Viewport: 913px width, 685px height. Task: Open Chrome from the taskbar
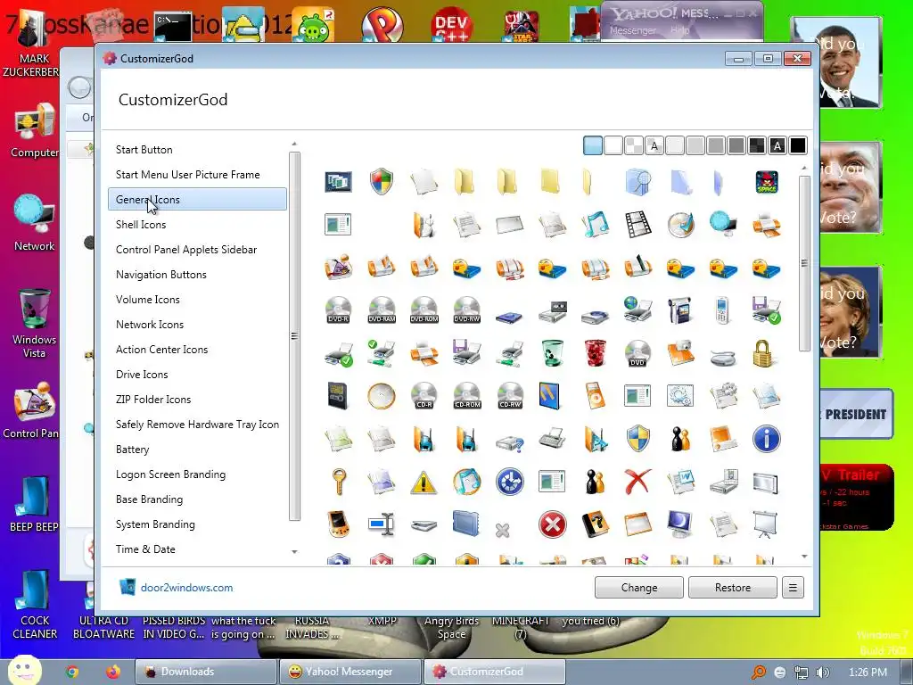[72, 672]
